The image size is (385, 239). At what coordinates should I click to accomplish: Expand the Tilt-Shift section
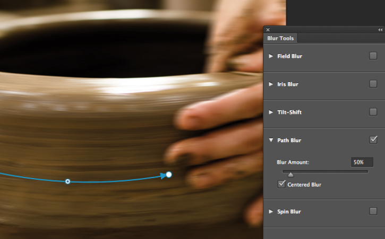271,112
